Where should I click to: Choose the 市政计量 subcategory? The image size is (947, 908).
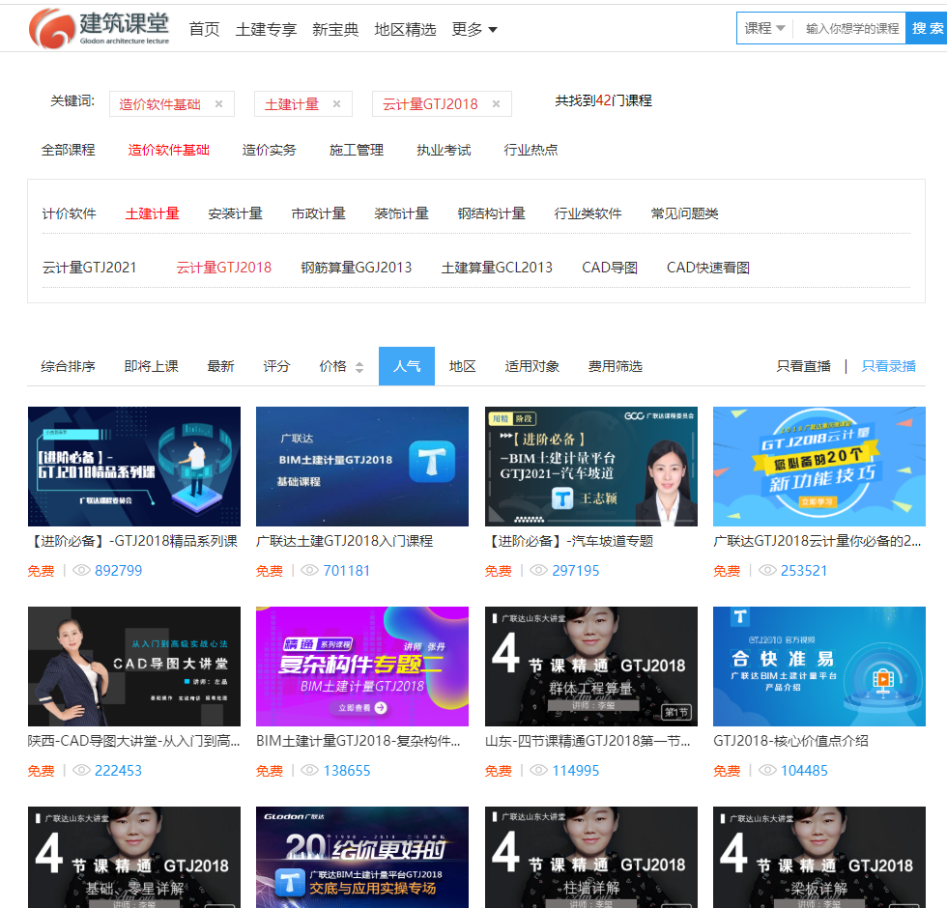[318, 213]
